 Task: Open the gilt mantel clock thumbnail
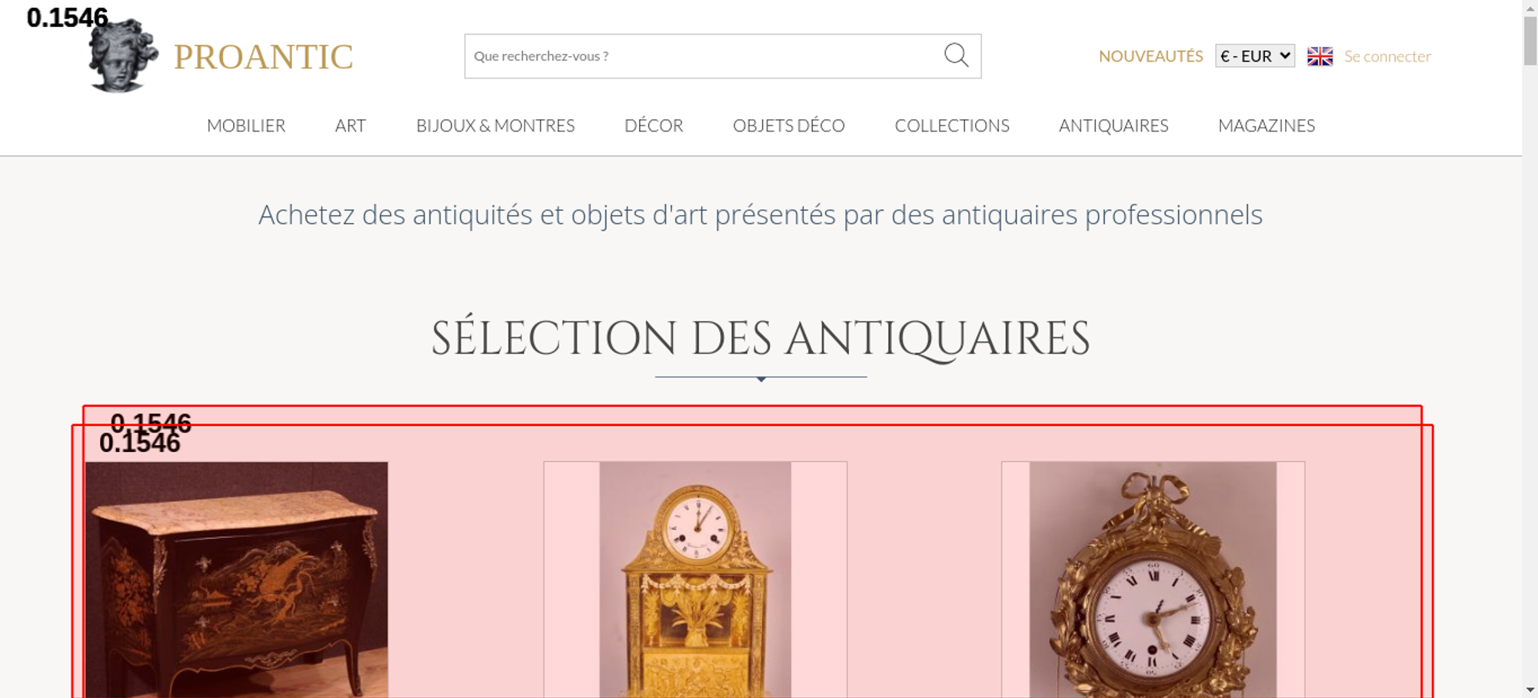click(x=695, y=580)
